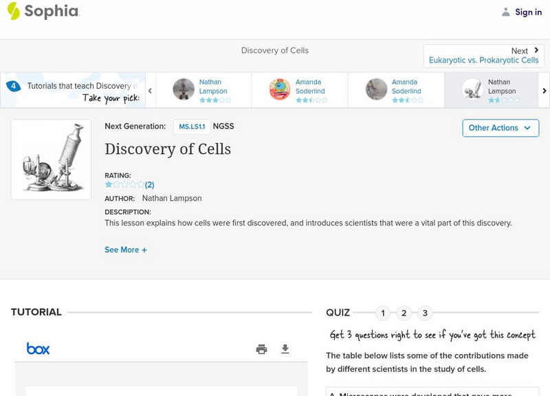
Task: Select first Amanda Soderlind tutorial tab
Action: point(300,90)
